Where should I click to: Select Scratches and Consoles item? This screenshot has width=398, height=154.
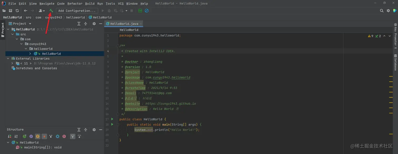click(36, 68)
